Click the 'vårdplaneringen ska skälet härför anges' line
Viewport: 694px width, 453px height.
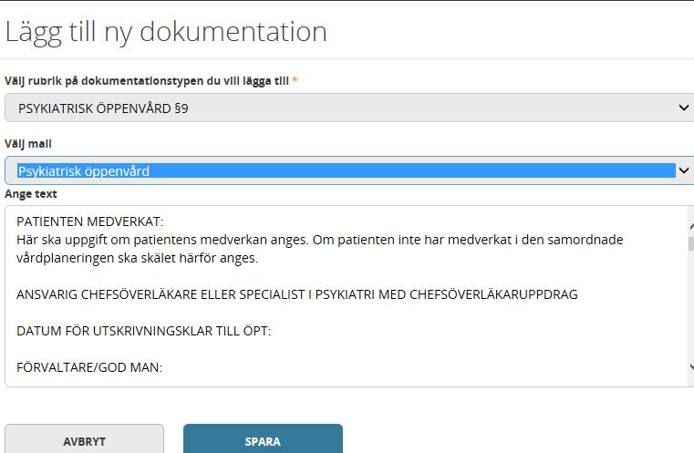137,258
